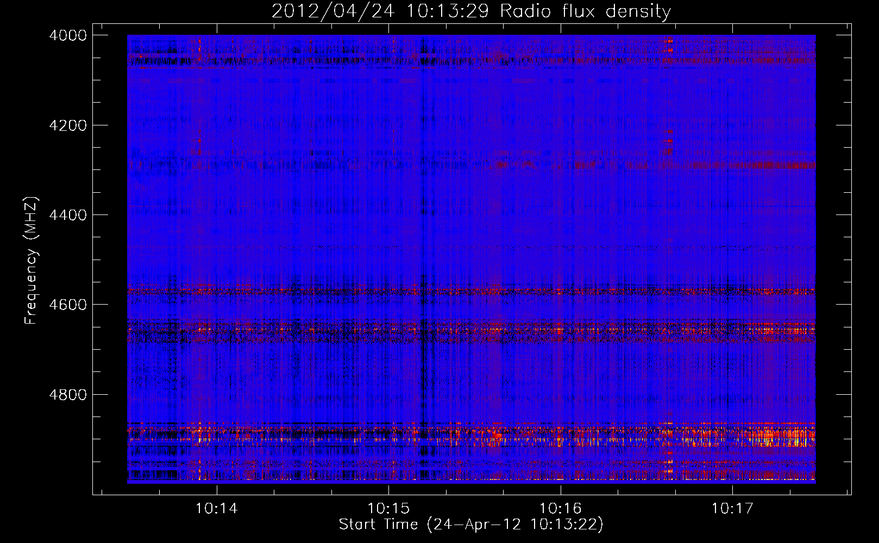This screenshot has width=879, height=543.
Task: Click the "Start Time (24-Apr-12 10:13:22)" axis title
Action: (x=471, y=525)
